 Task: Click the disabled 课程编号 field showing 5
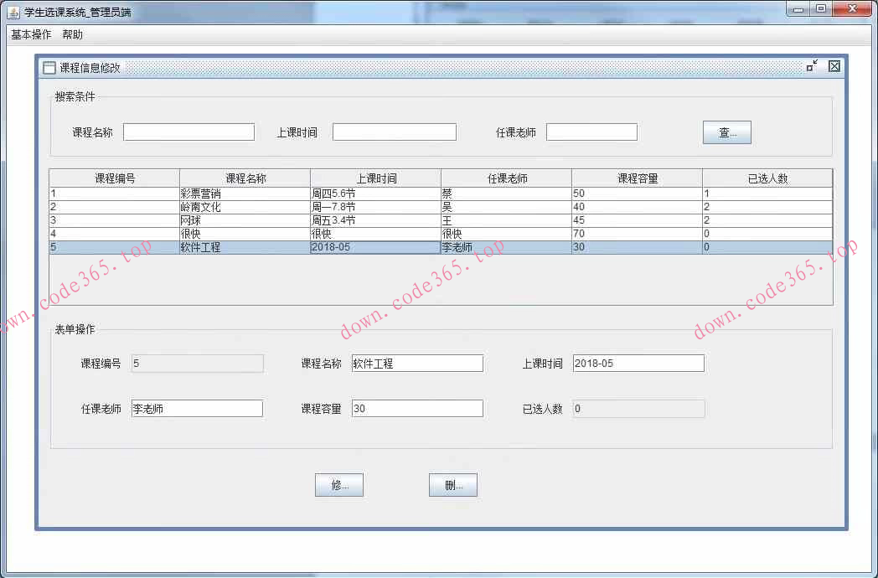click(197, 364)
